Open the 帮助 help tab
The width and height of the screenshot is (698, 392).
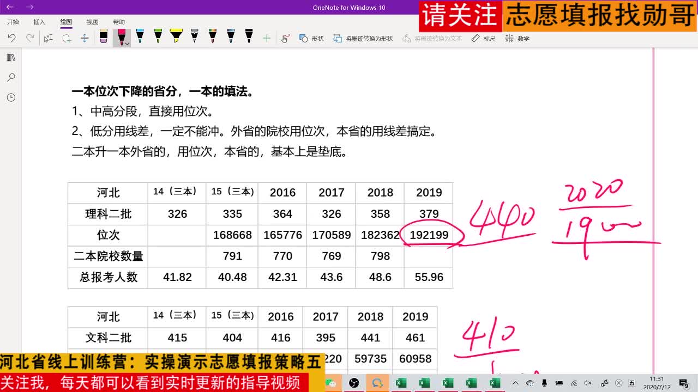coord(119,22)
